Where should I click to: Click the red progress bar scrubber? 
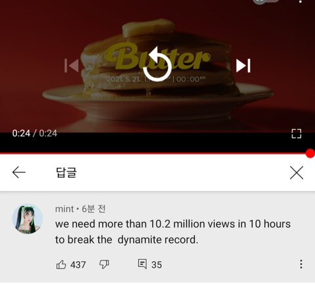pyautogui.click(x=310, y=153)
